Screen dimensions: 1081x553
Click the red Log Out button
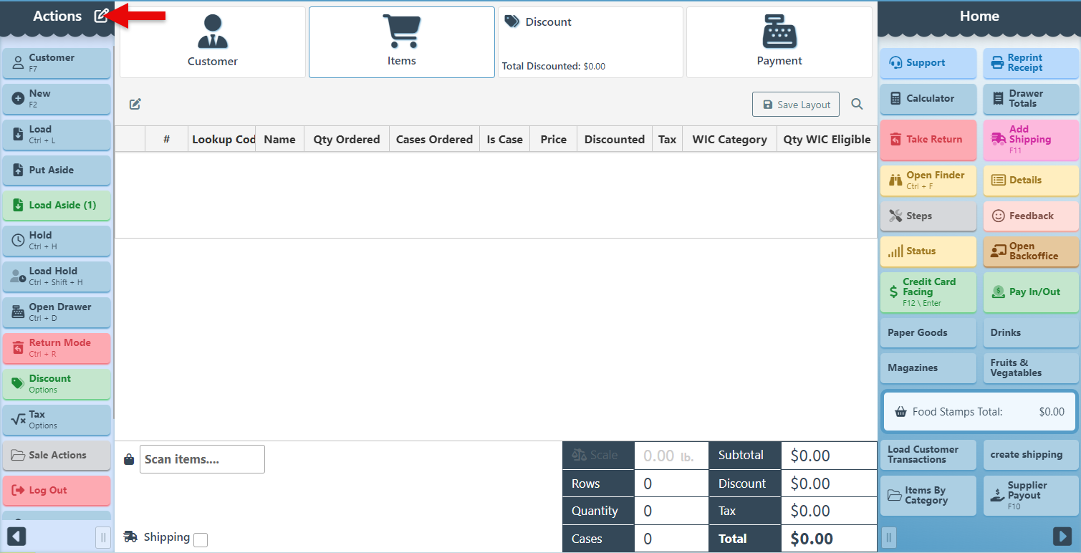pyautogui.click(x=57, y=491)
